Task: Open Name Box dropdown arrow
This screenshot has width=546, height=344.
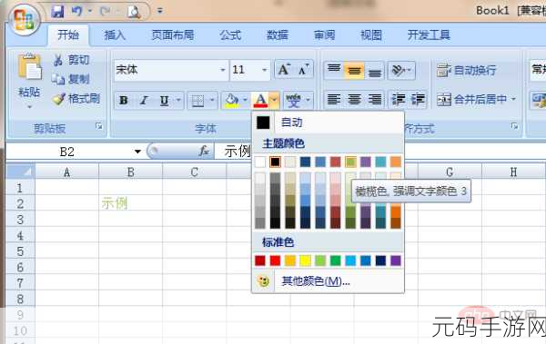Action: [x=137, y=152]
